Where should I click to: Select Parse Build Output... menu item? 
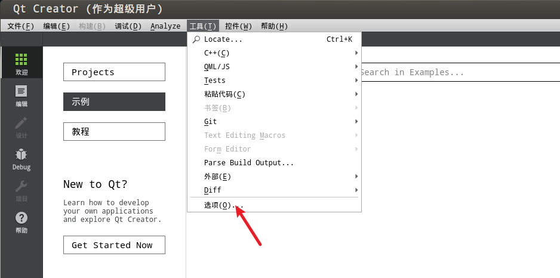point(274,163)
